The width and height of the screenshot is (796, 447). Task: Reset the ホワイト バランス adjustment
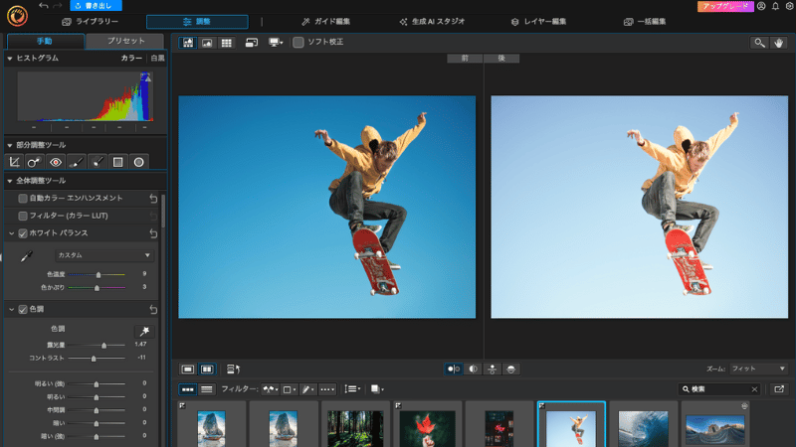pyautogui.click(x=153, y=233)
